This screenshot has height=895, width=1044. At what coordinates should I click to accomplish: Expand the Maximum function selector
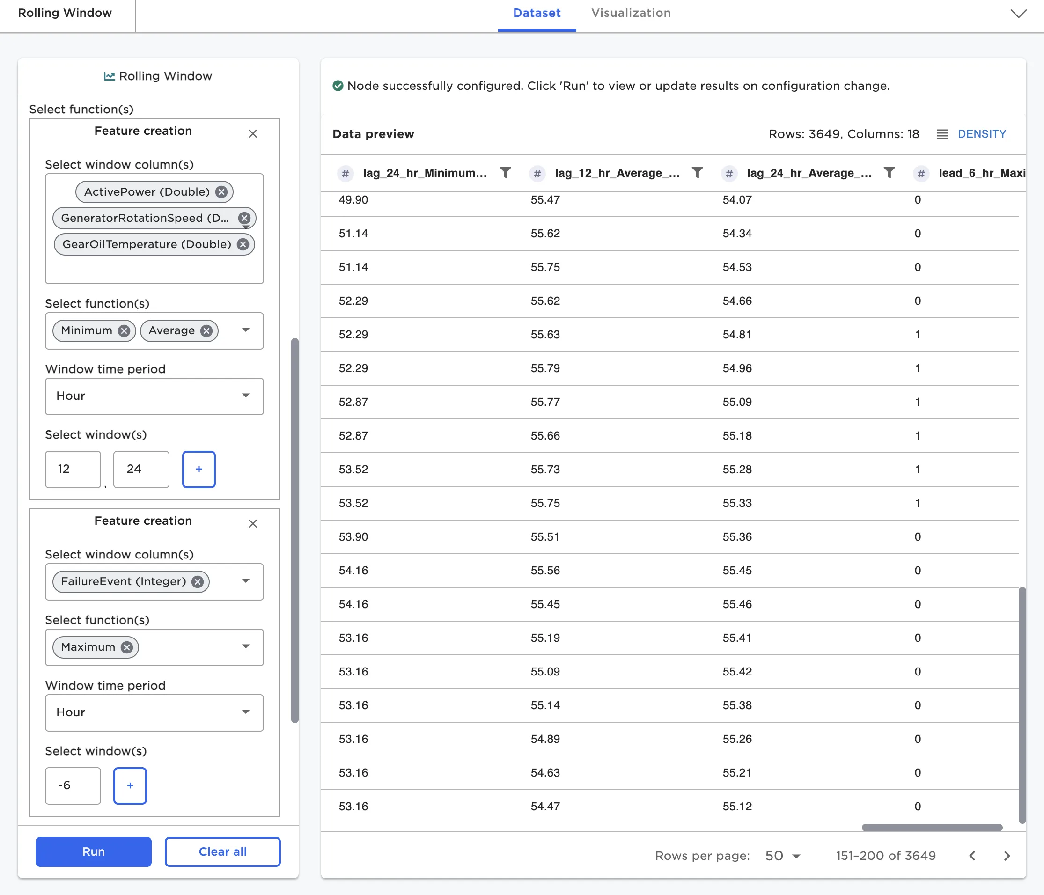[245, 647]
